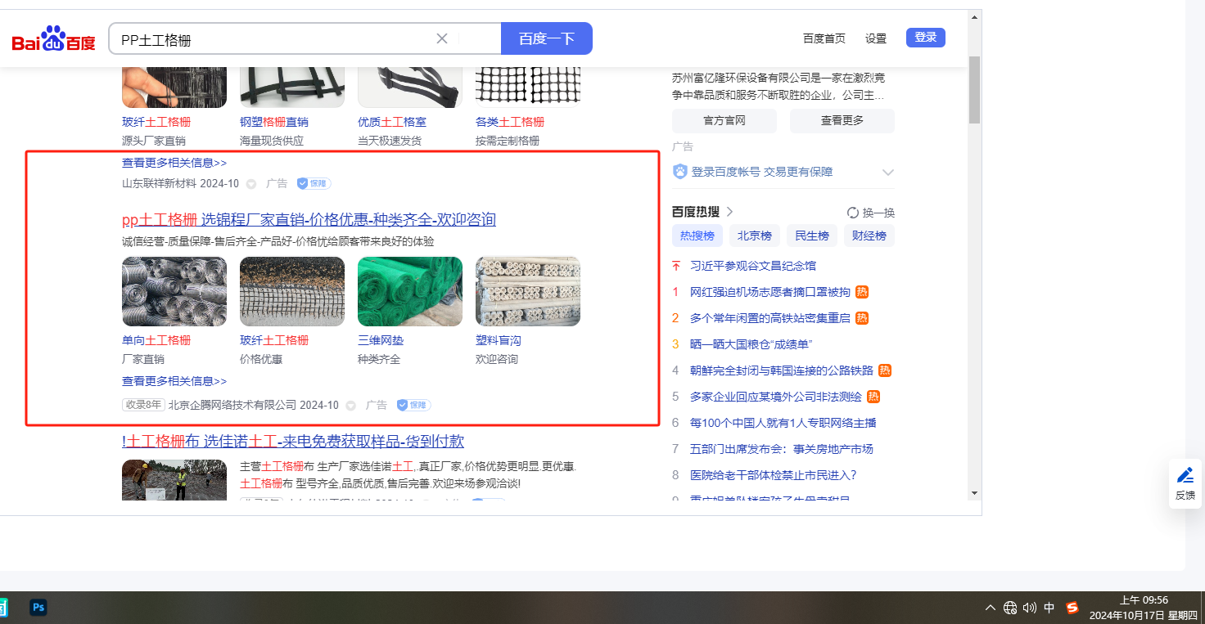This screenshot has width=1205, height=624.
Task: Open hot search 晒一晒大国粮仓"成绩单"
Action: point(751,344)
